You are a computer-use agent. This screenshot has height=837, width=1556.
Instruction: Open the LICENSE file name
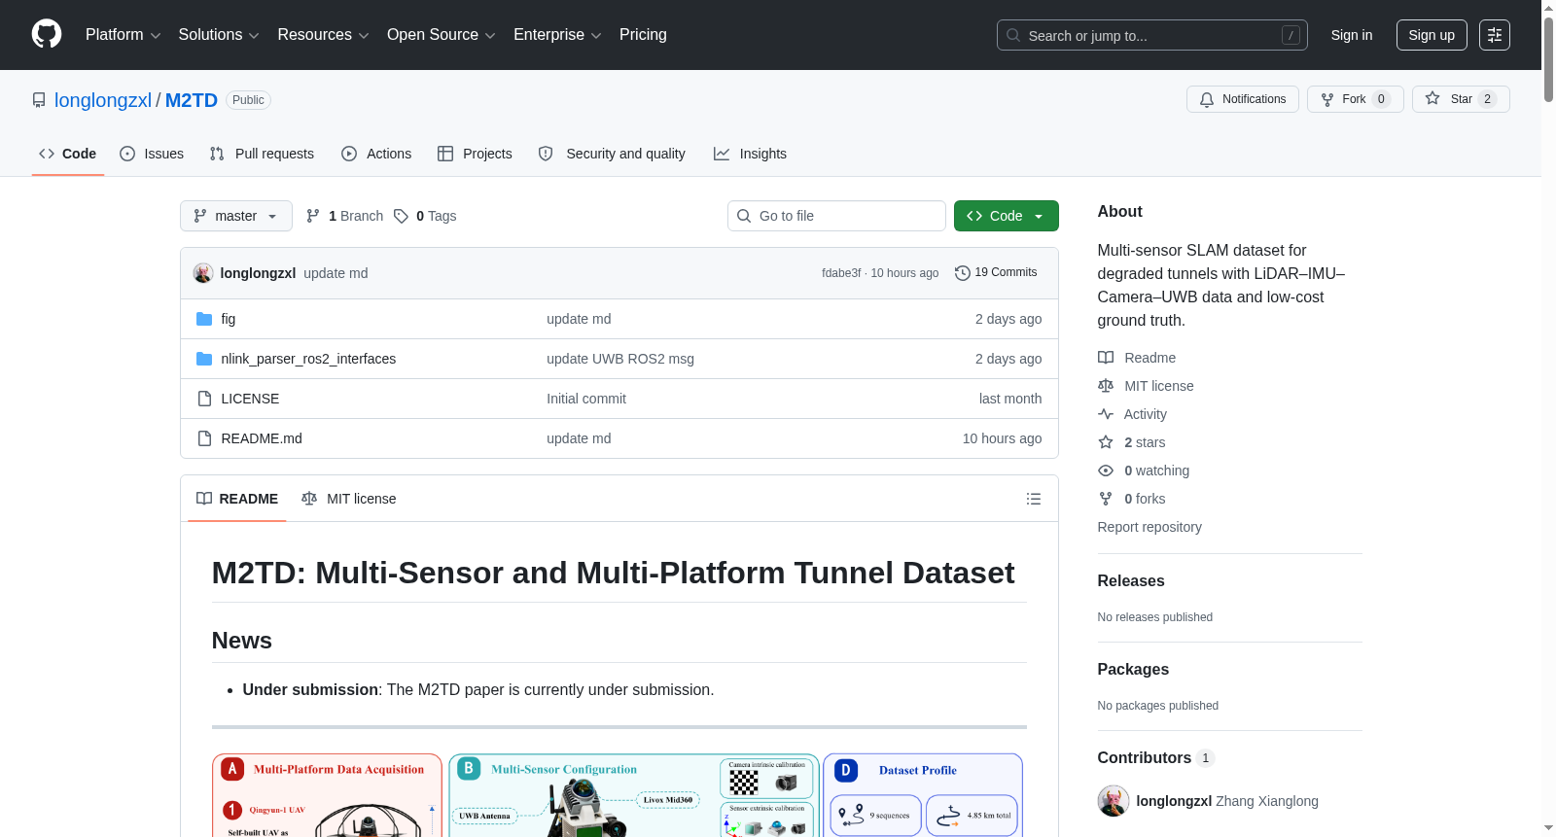250,399
